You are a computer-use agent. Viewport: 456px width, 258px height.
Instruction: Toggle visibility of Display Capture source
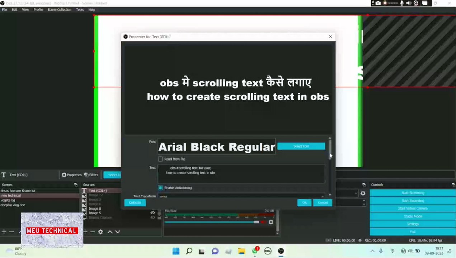click(152, 218)
